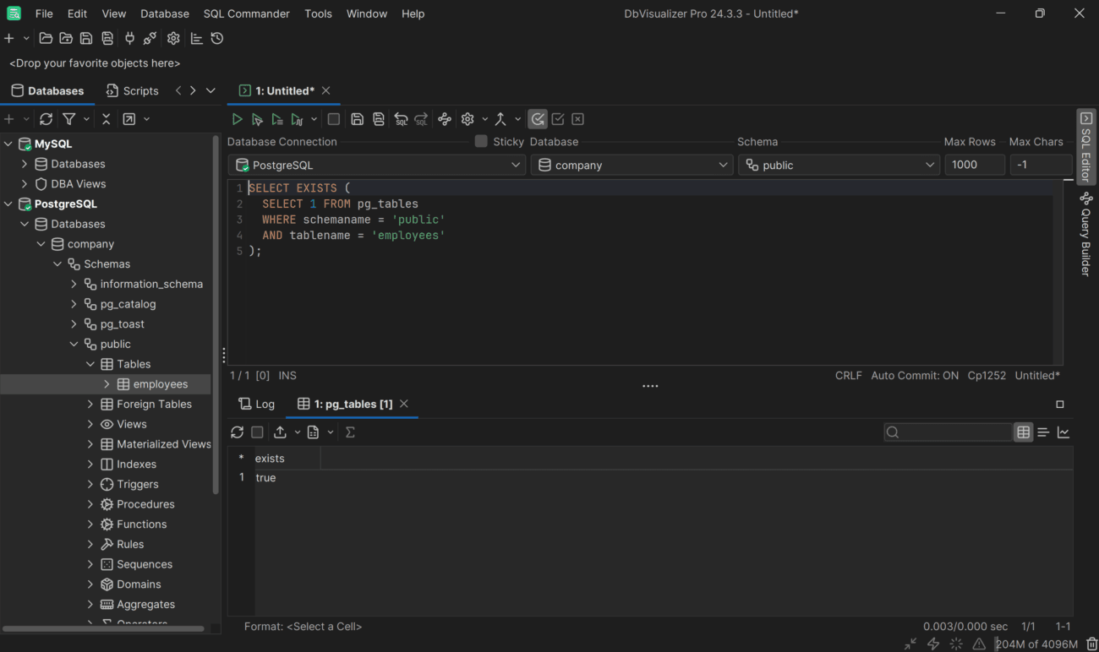Screen dimensions: 1099x652
Task: Click the grid view icon in results panel
Action: point(1023,432)
